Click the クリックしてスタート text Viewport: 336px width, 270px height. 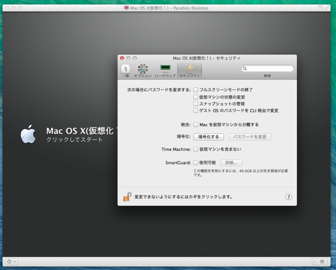pos(74,140)
